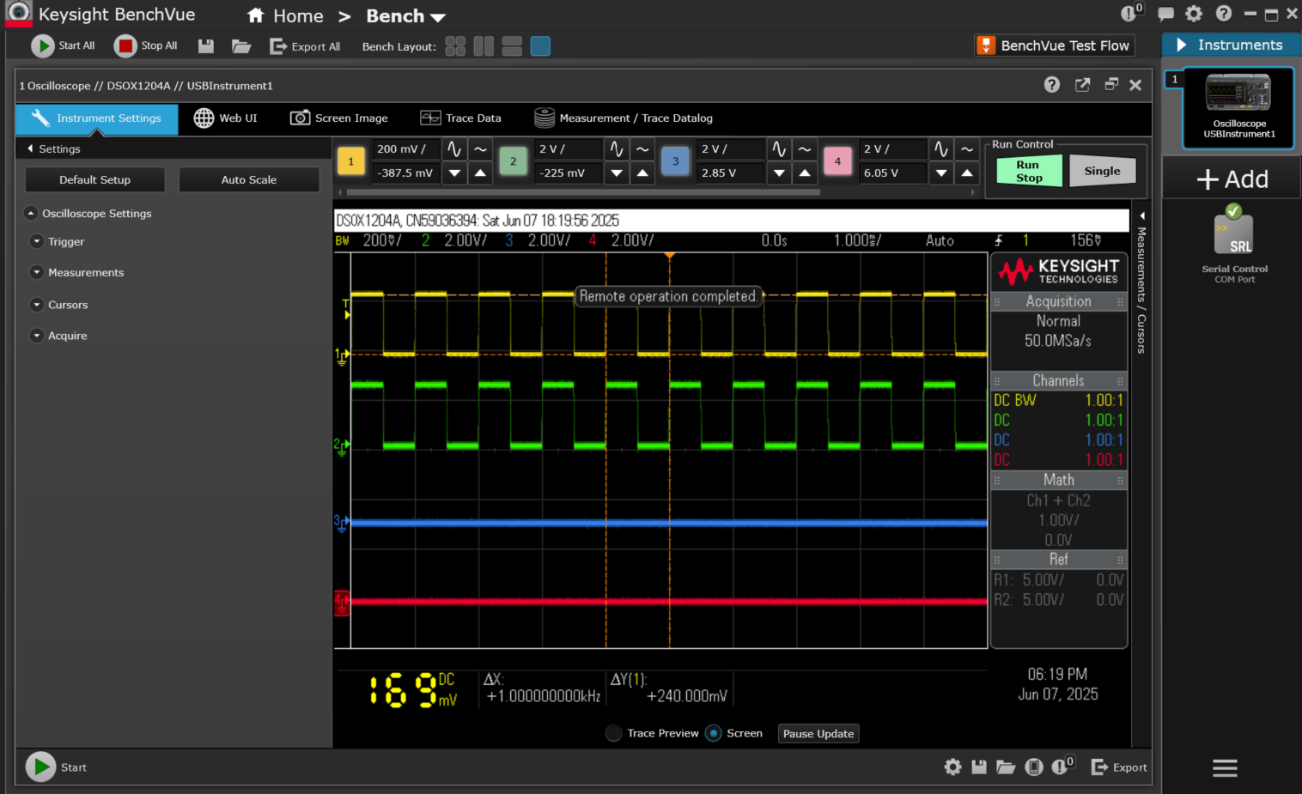Save the bench using the top toolbar floppy icon
Screen dimensions: 1302x794
pos(206,46)
